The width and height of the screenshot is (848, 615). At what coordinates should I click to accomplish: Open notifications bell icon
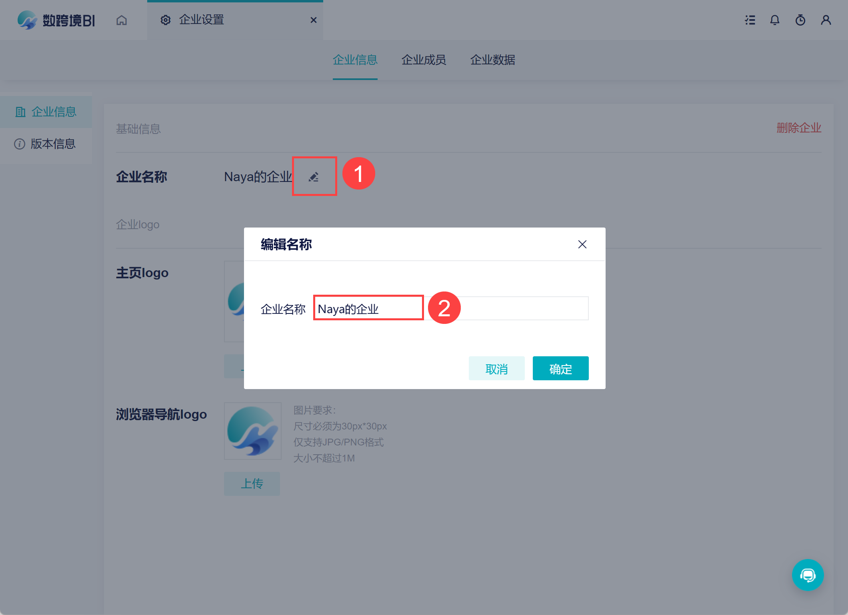(x=775, y=20)
